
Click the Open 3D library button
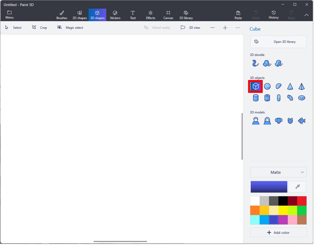(278, 41)
